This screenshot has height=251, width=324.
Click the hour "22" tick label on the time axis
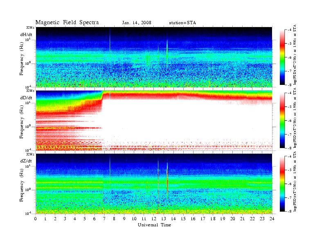point(252,219)
